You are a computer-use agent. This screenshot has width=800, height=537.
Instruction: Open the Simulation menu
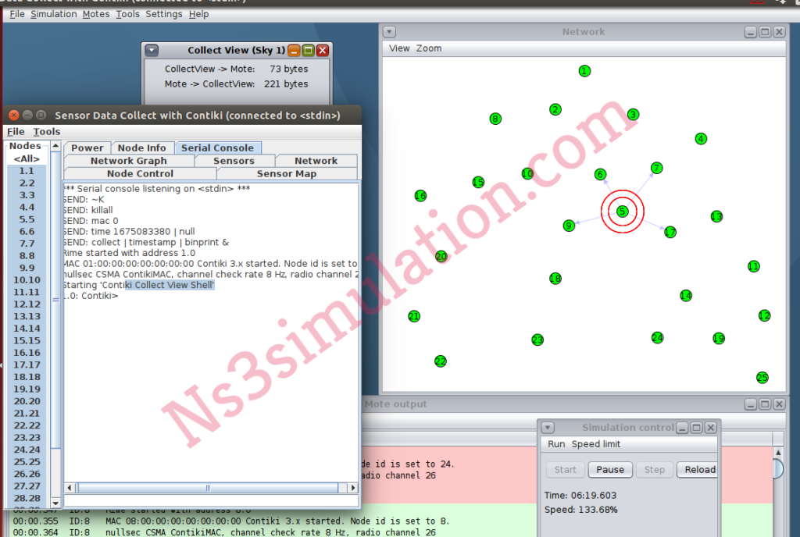pyautogui.click(x=54, y=14)
